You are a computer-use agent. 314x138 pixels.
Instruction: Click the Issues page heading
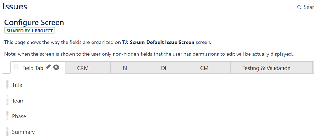point(15,6)
